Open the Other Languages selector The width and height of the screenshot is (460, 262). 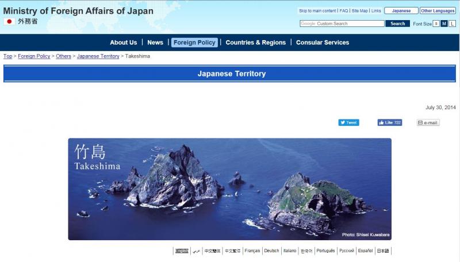pyautogui.click(x=438, y=10)
